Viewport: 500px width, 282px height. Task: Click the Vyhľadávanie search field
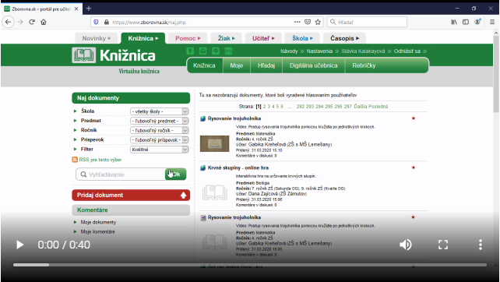[x=121, y=174]
